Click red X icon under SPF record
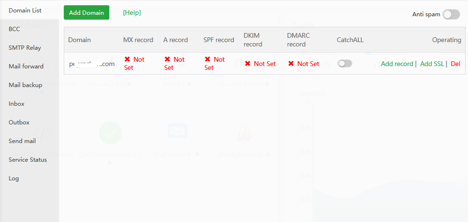 (208, 59)
